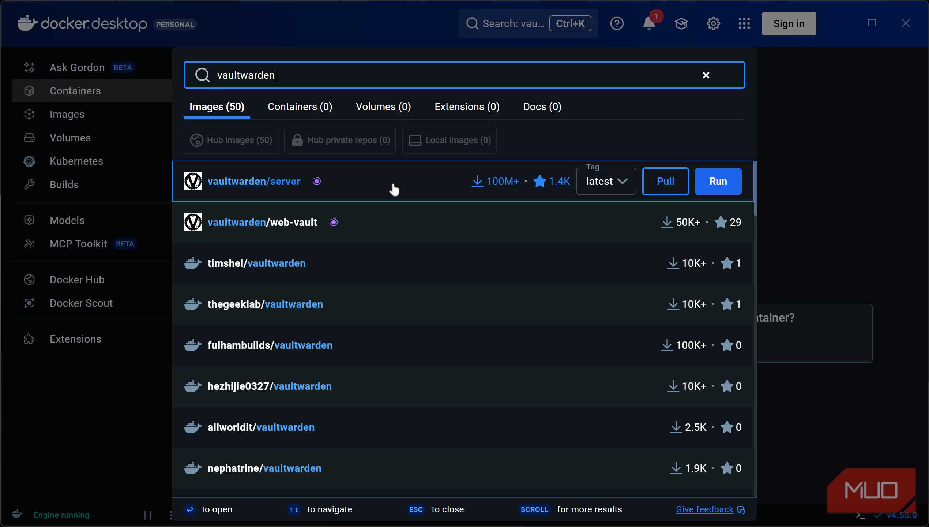The width and height of the screenshot is (929, 527).
Task: Click the badge next to vaultwarden/web-vault
Action: point(334,222)
